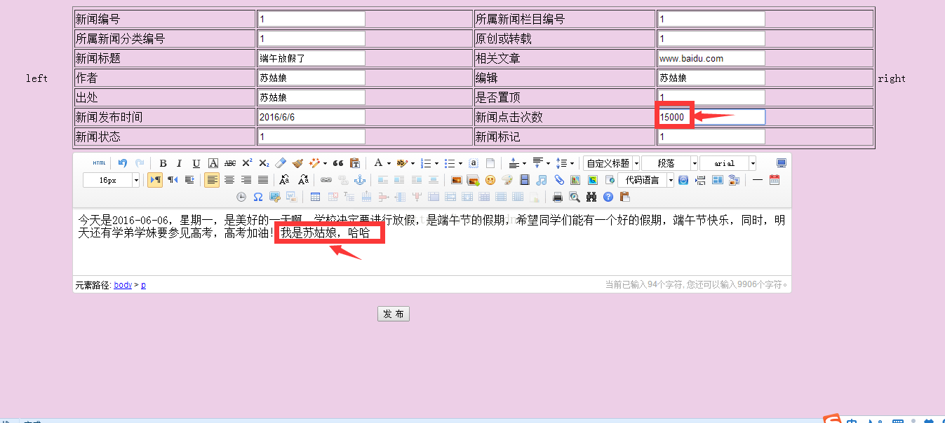Image resolution: width=945 pixels, height=423 pixels.
Task: Open the insert link tool
Action: click(326, 180)
